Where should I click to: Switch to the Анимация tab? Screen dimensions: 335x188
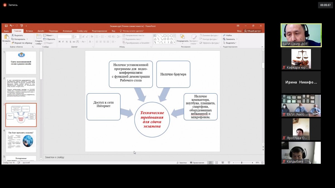click(67, 31)
